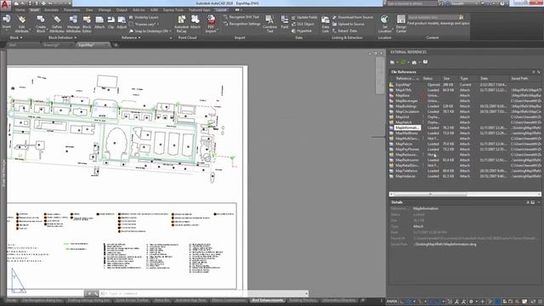Viewport: 544px width, 306px height.
Task: Click the Attach DWG icon in External References
Action: coord(393,62)
